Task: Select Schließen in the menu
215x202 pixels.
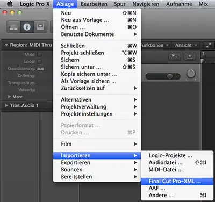Action: click(97, 46)
